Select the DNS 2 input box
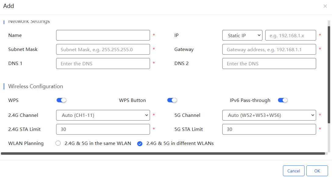This screenshot has width=332, height=177. [x=269, y=63]
